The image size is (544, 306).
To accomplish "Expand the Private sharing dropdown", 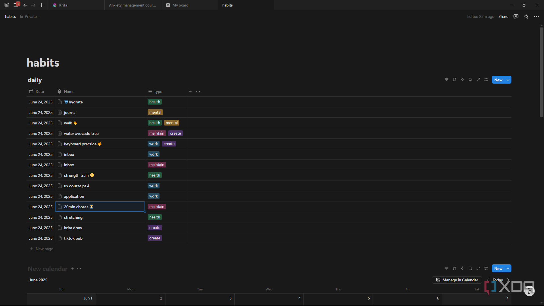I will click(30, 16).
